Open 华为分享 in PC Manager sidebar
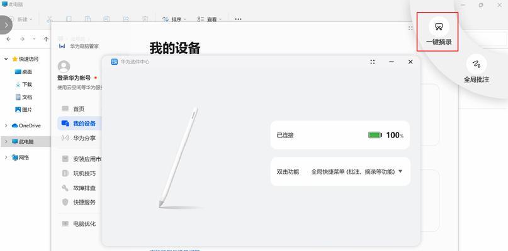508x251 pixels. [80, 138]
